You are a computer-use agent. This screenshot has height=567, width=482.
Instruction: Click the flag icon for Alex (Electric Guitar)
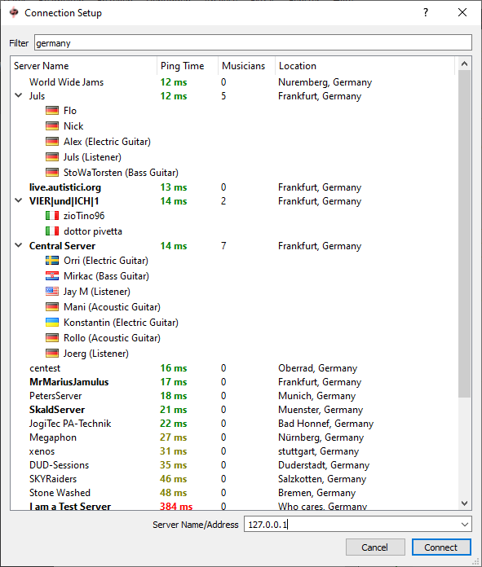52,142
